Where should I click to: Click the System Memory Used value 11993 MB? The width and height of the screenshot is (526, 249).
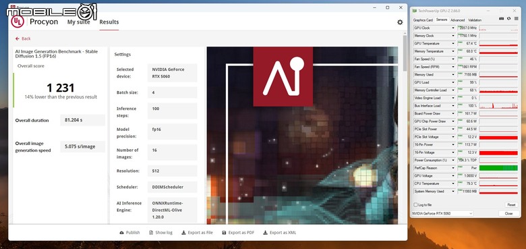click(467, 191)
